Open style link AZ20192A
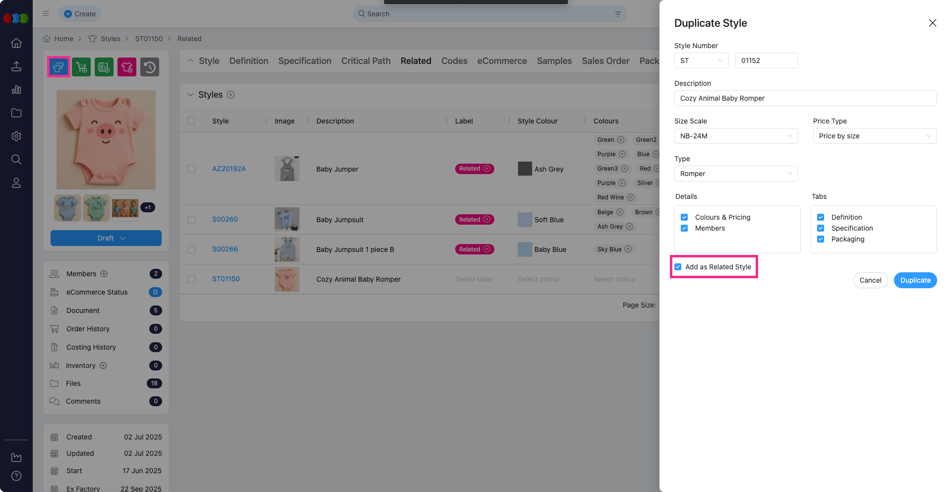 (229, 169)
